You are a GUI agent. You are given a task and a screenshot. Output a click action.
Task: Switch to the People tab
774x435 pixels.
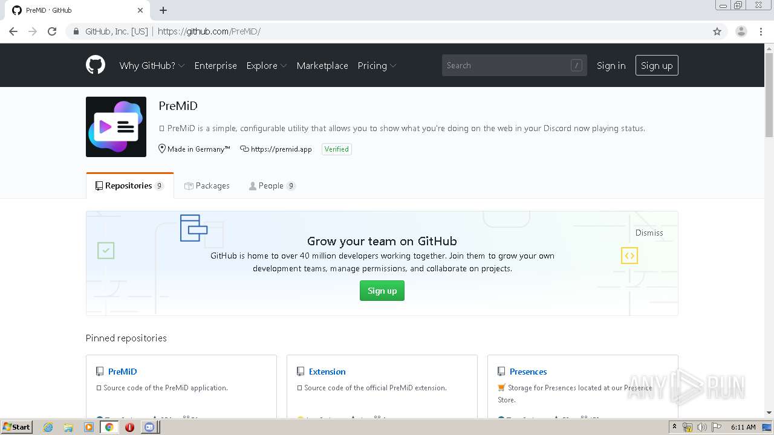[x=272, y=185]
